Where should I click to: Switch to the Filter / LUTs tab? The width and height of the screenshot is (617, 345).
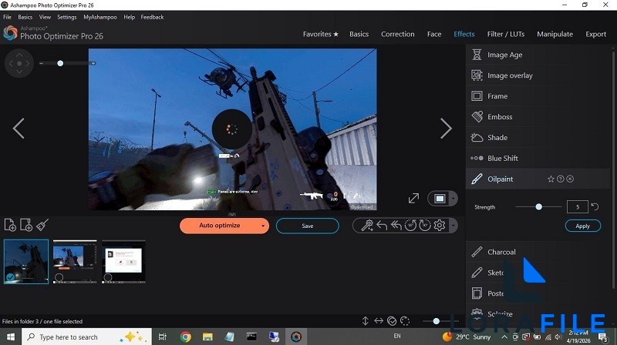tap(506, 34)
